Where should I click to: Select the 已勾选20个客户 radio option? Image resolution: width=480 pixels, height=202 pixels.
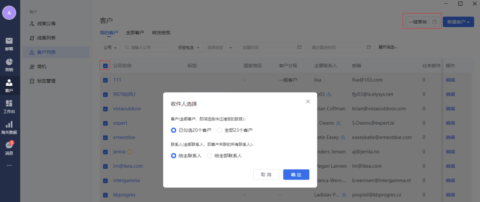click(x=174, y=130)
